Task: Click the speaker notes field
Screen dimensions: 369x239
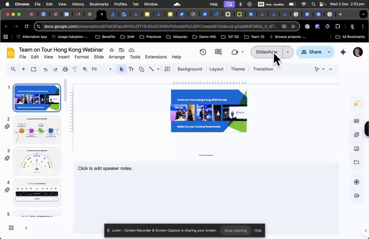Action: [206, 198]
